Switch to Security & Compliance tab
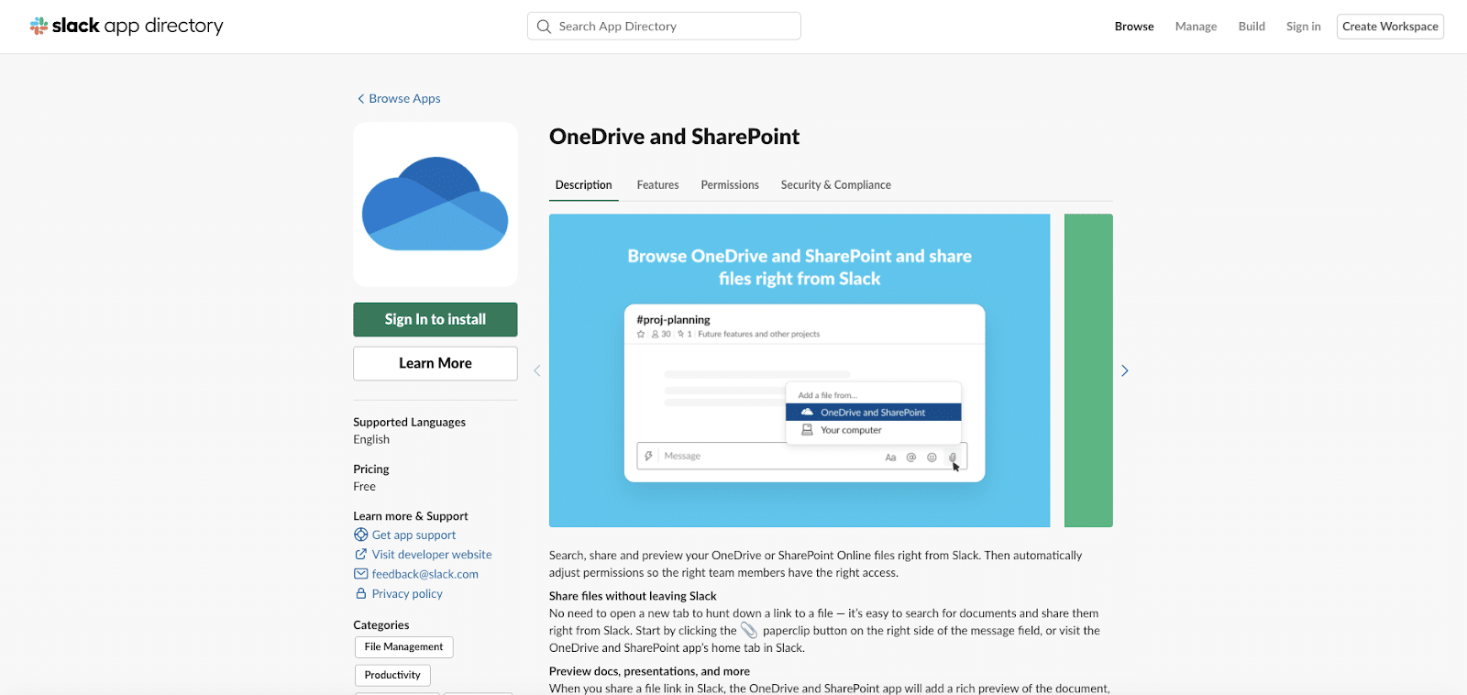 [836, 185]
